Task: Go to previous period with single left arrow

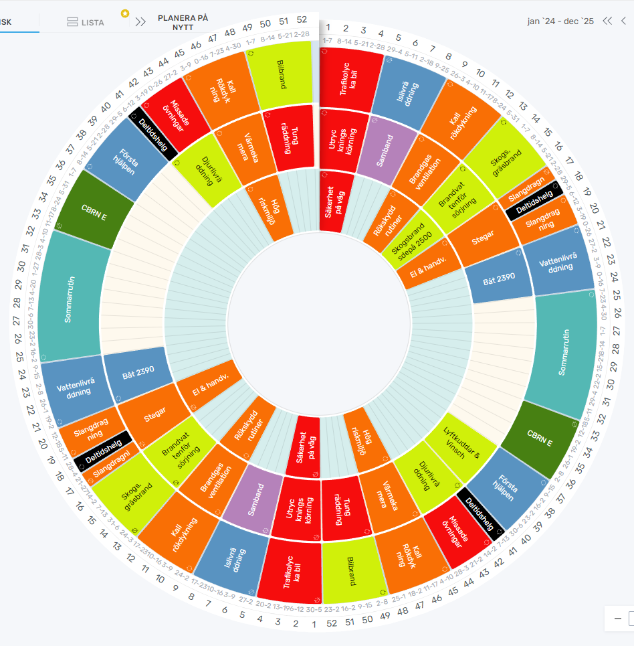Action: [623, 21]
